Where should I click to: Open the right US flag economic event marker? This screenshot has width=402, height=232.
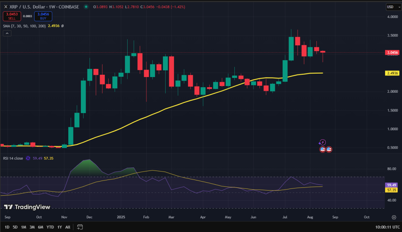click(x=329, y=149)
